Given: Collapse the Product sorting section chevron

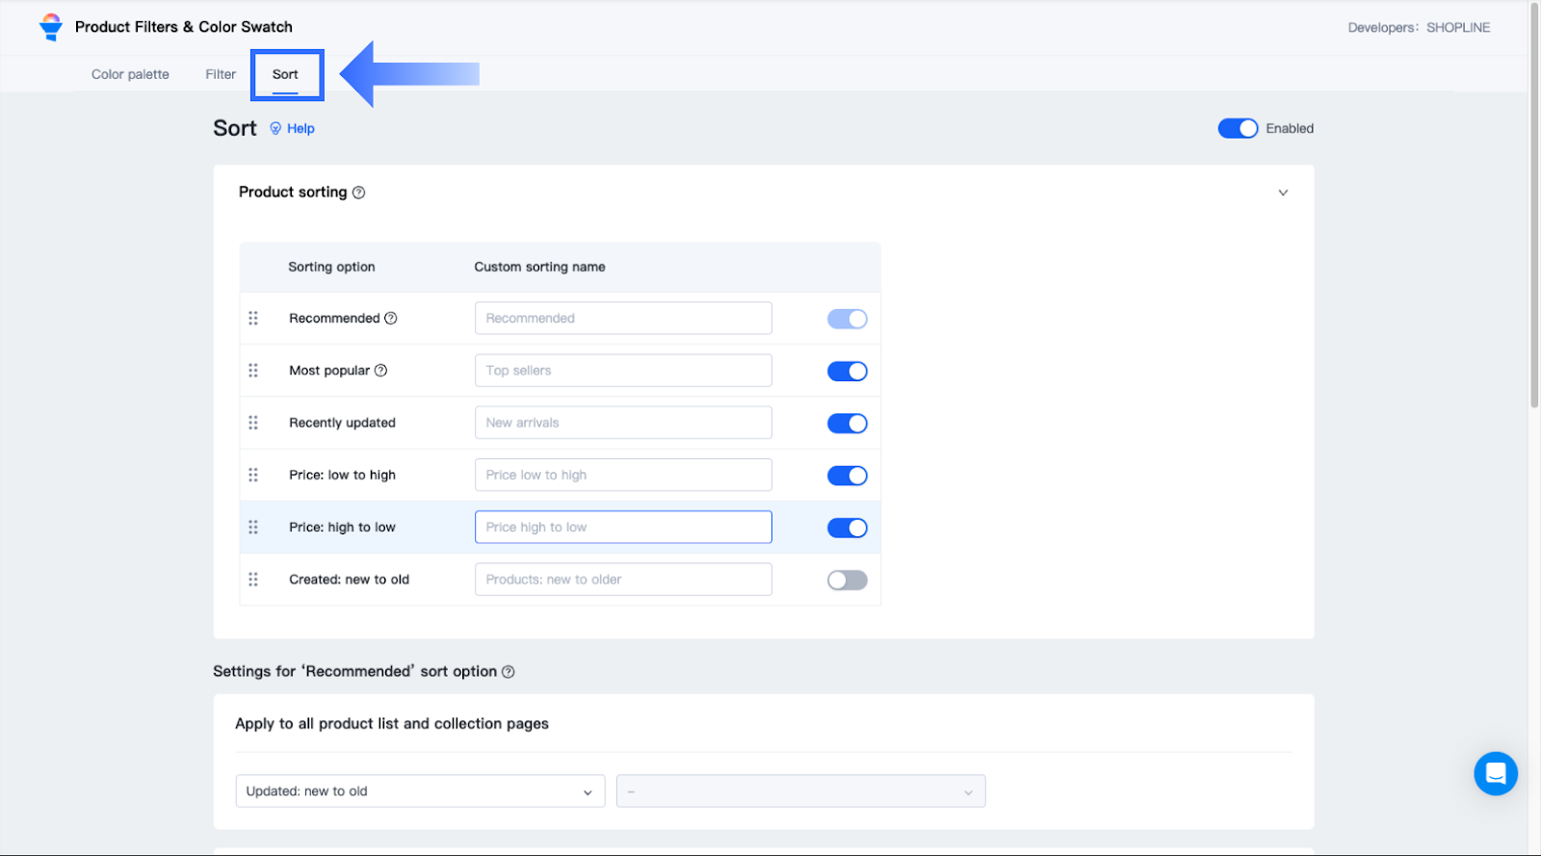Looking at the screenshot, I should coord(1283,193).
